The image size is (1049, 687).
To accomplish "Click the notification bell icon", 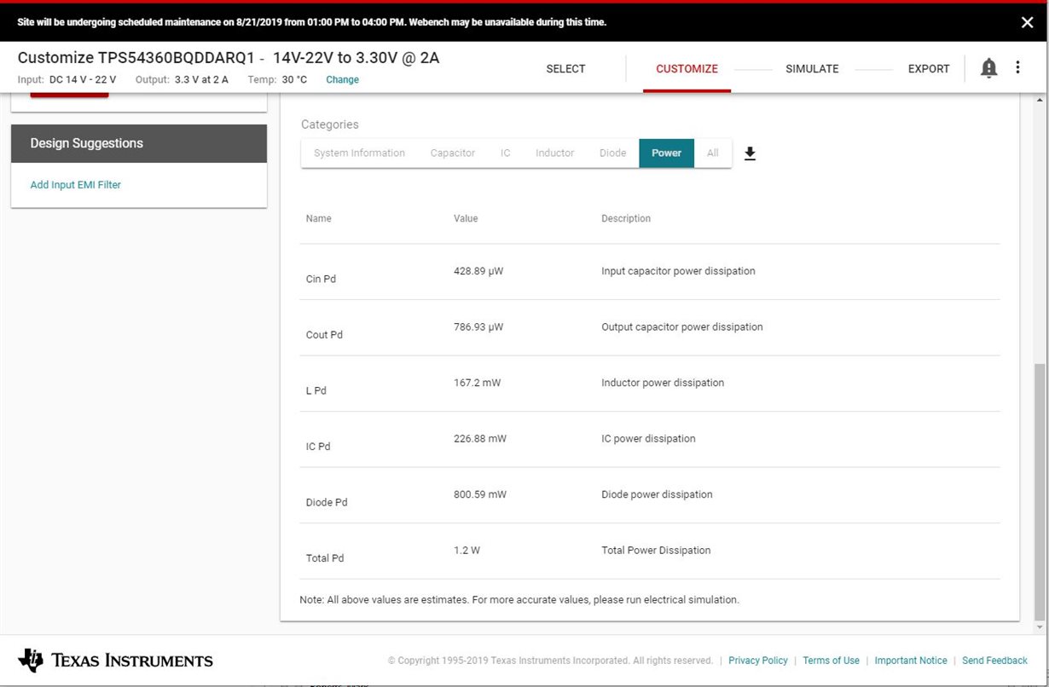I will click(x=988, y=68).
